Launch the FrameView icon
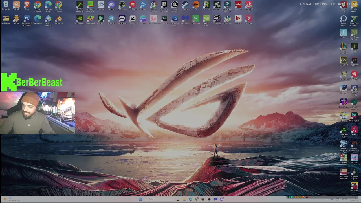This screenshot has height=203, width=361. point(217,6)
